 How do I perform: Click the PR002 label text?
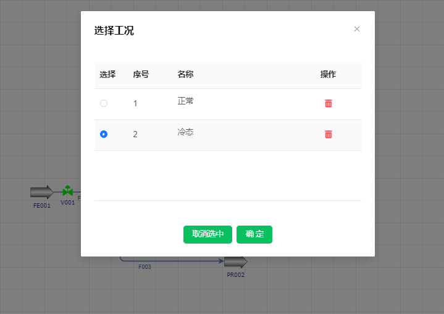point(236,274)
